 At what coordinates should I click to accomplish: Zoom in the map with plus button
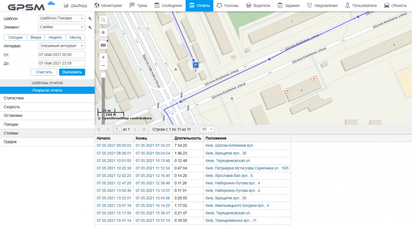click(103, 57)
